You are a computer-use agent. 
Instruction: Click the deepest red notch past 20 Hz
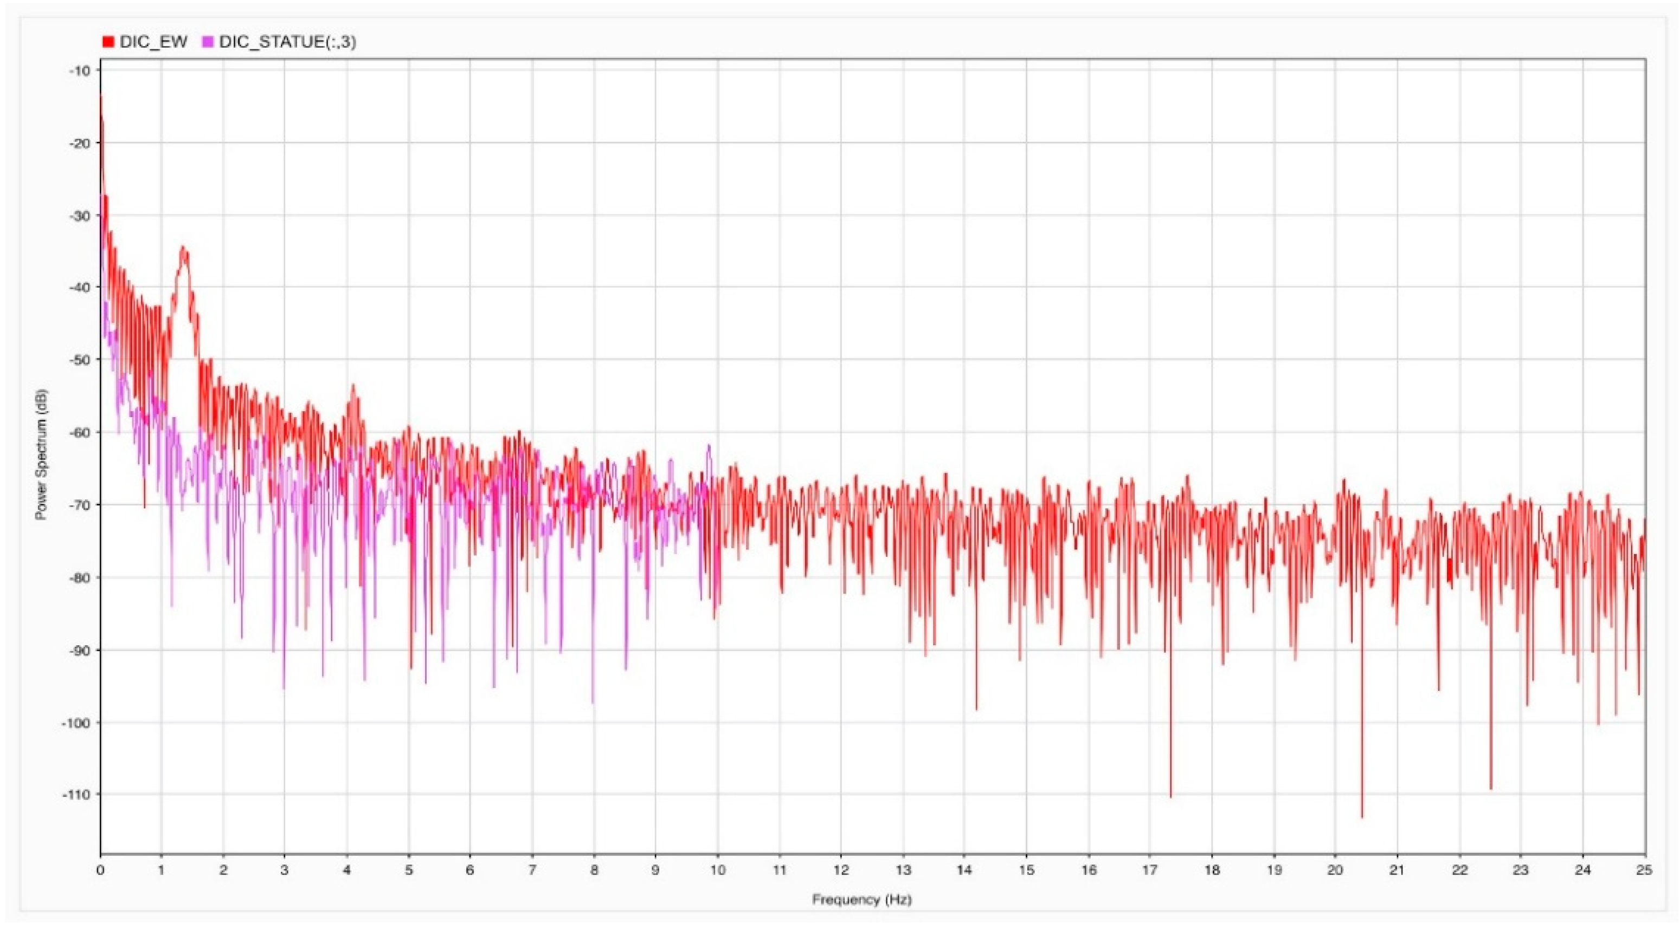(x=1362, y=816)
